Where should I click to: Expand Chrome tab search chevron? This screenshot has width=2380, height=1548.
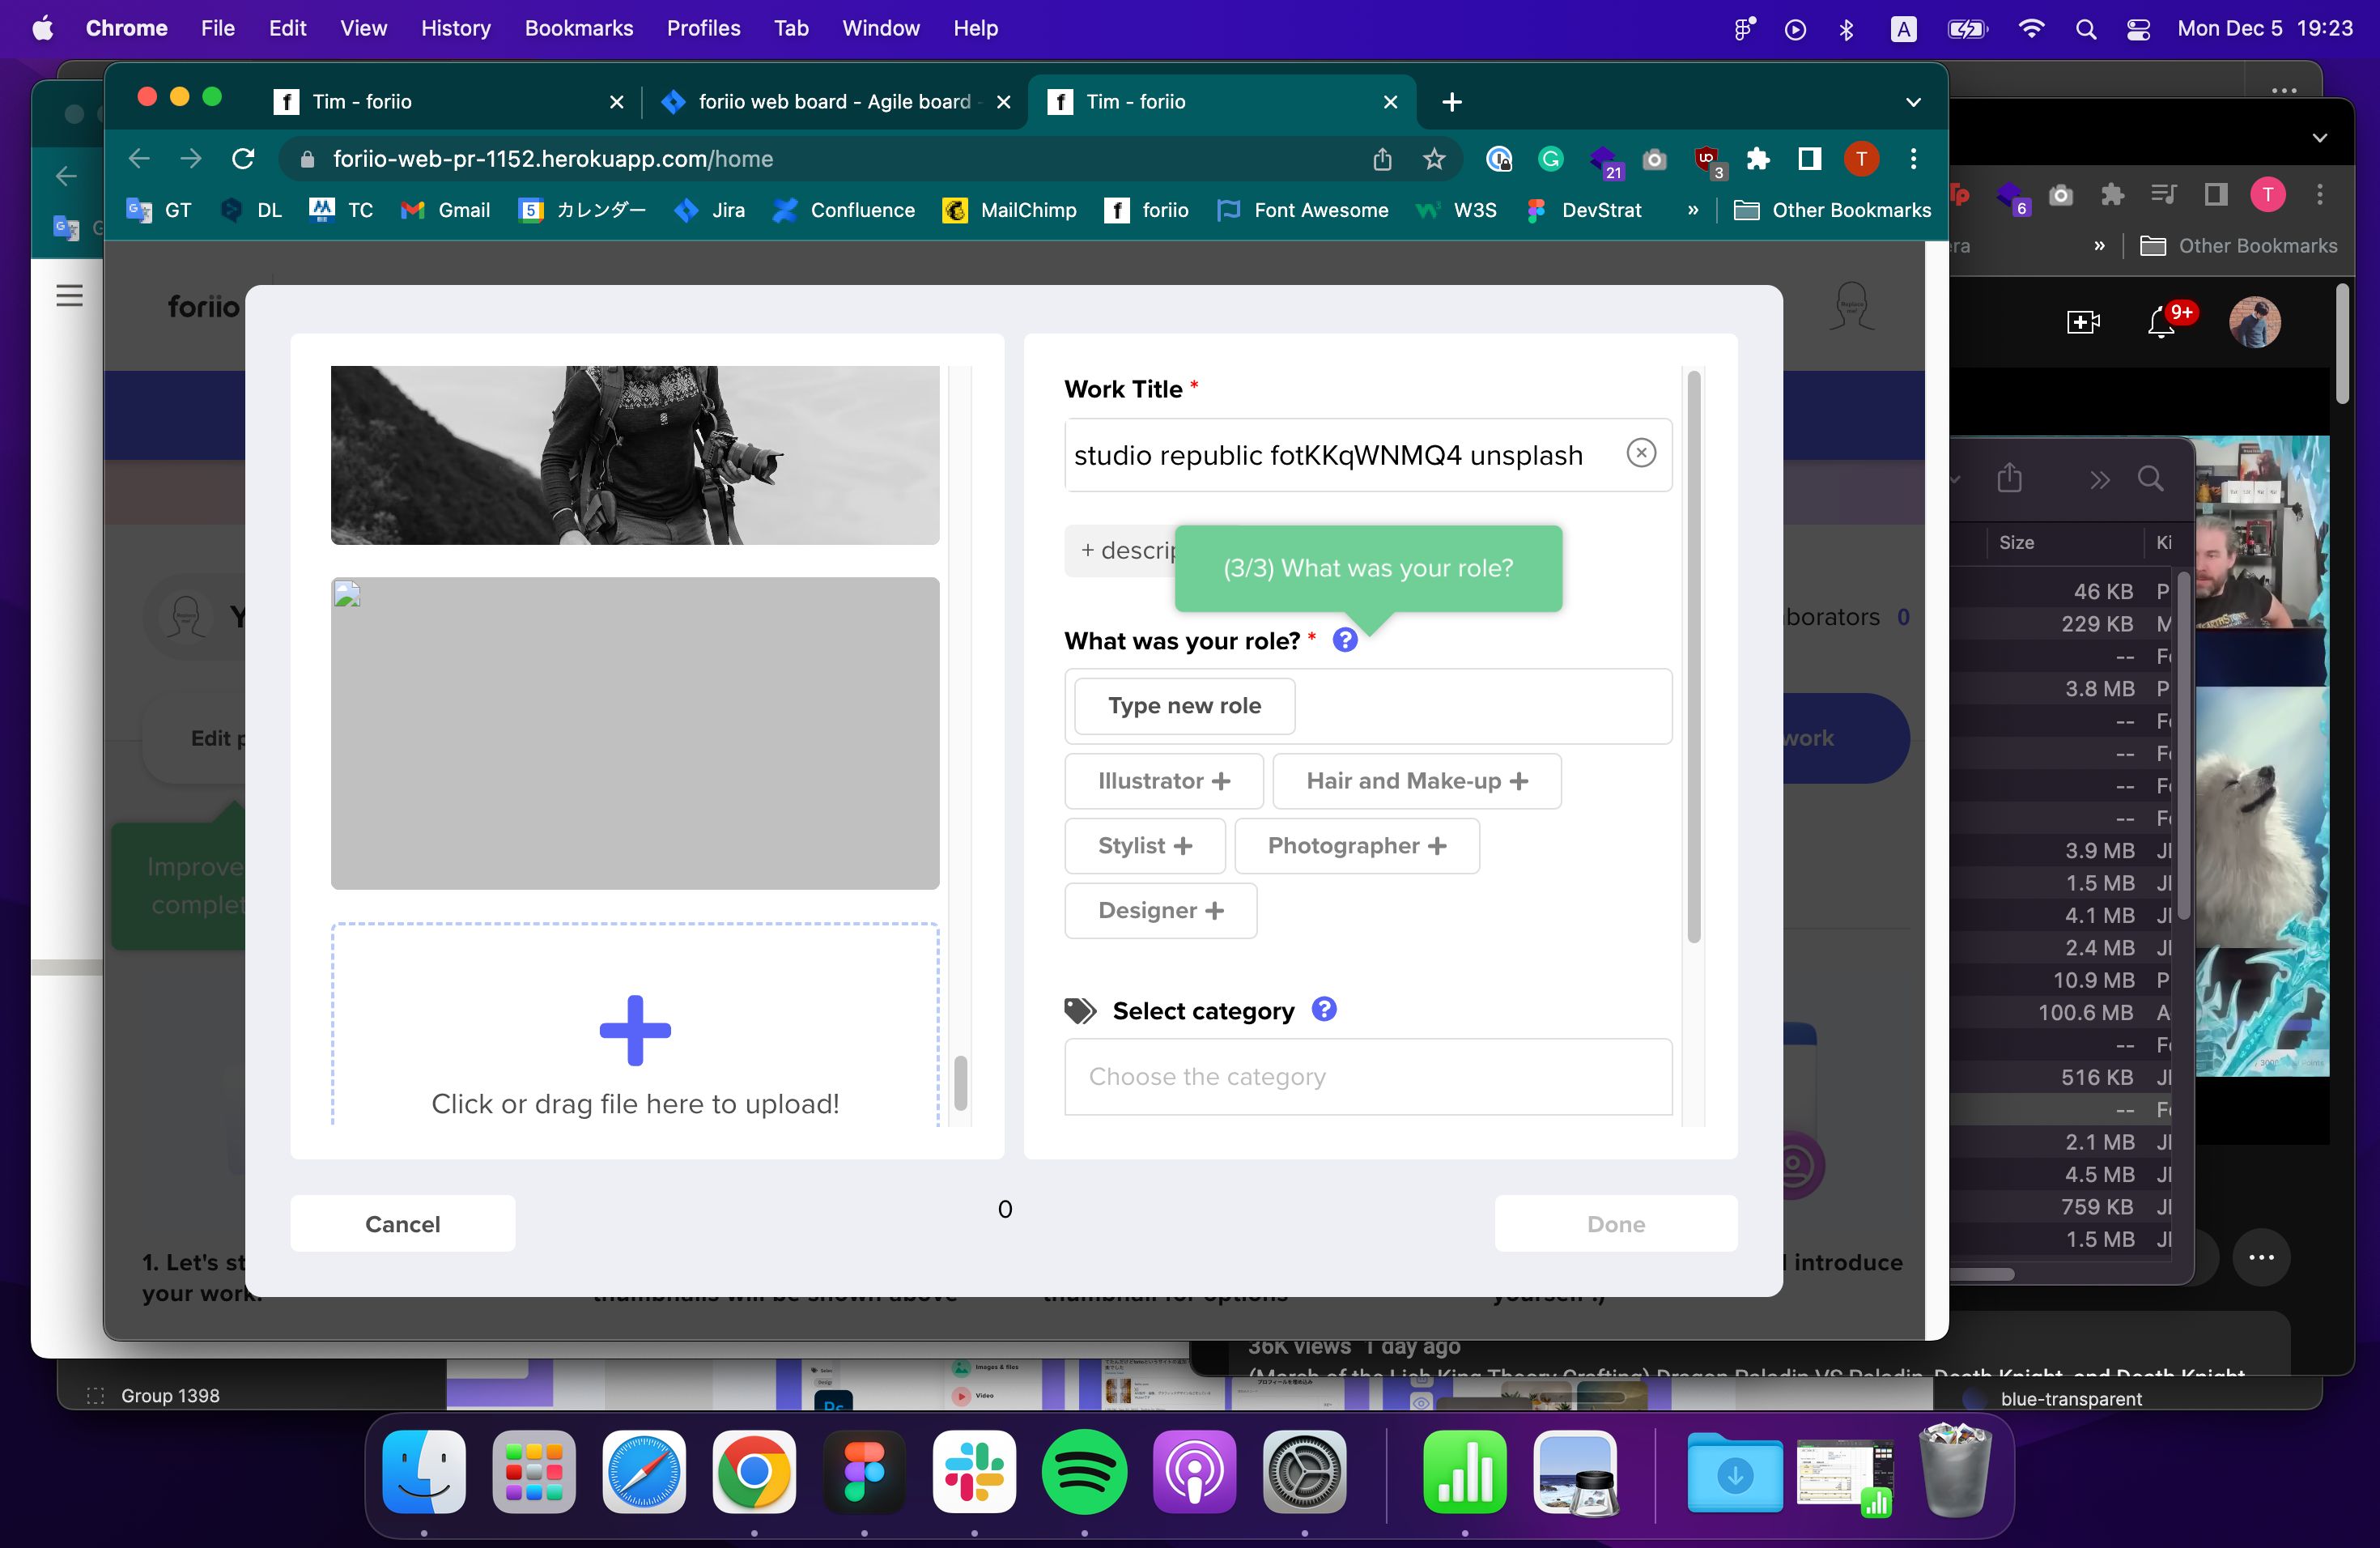point(1912,102)
